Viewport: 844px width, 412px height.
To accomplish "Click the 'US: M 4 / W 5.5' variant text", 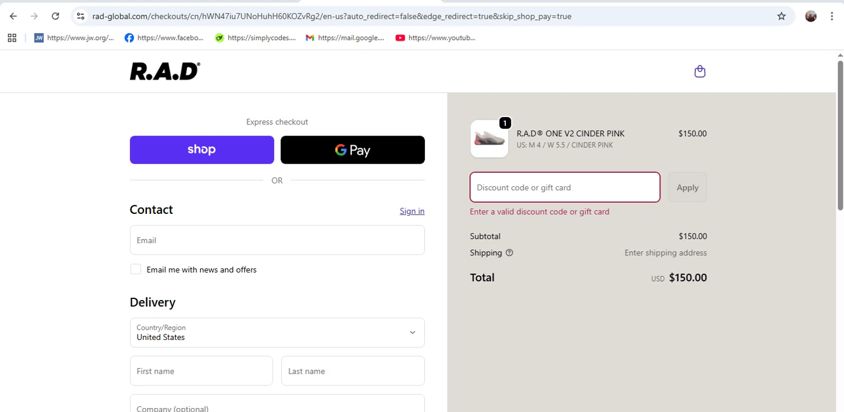I will 565,145.
